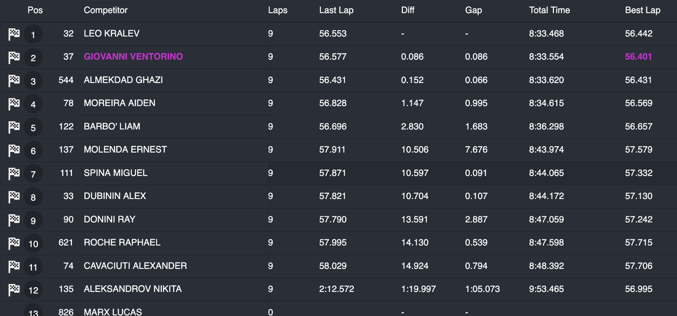Click the MARX LUCAS competitor entry
This screenshot has width=677, height=316.
point(113,312)
